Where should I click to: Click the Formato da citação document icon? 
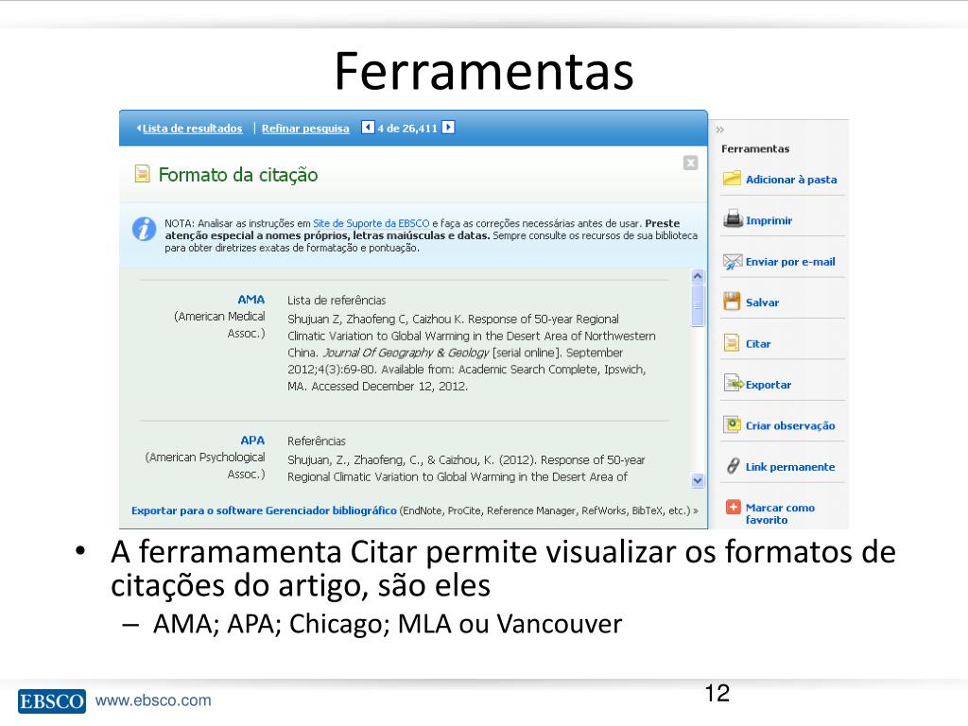(142, 174)
